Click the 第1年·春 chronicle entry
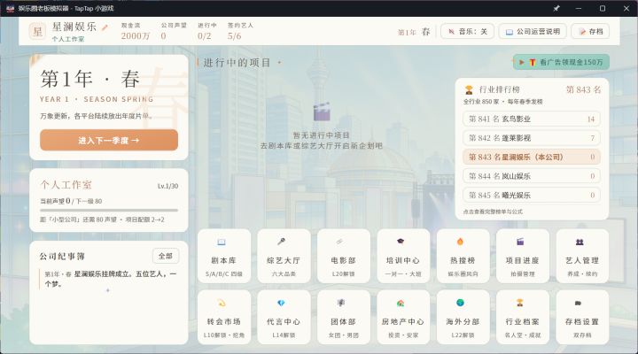The image size is (638, 354). coord(110,279)
